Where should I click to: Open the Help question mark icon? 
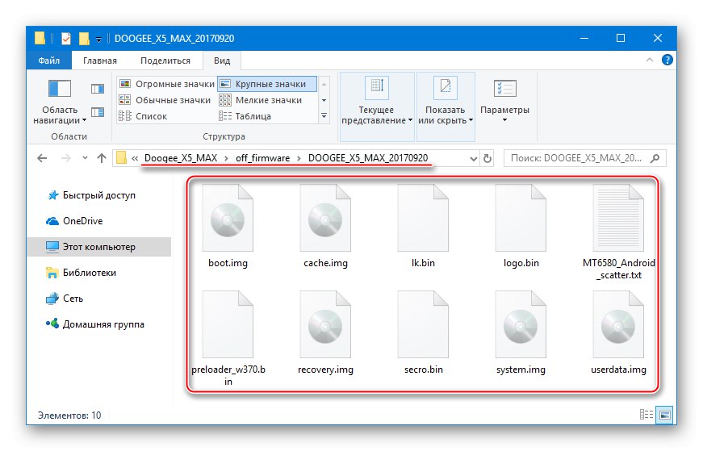[667, 60]
